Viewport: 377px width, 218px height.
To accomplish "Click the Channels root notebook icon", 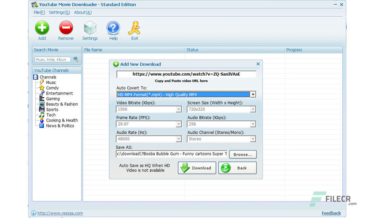I will (x=36, y=77).
